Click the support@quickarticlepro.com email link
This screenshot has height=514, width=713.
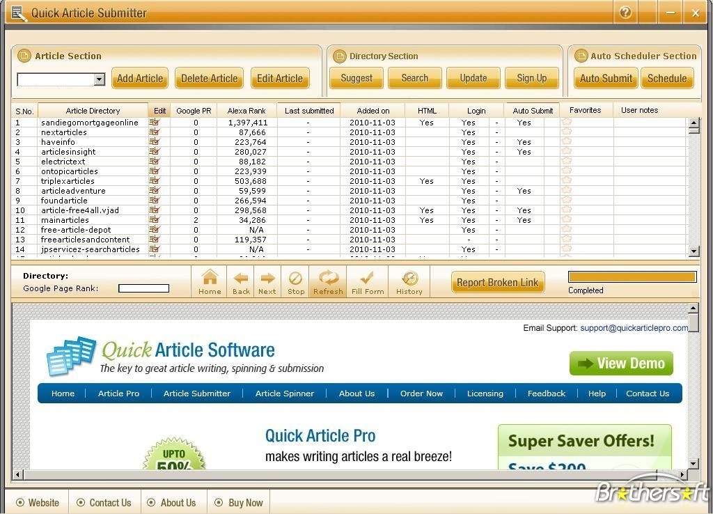click(x=634, y=328)
